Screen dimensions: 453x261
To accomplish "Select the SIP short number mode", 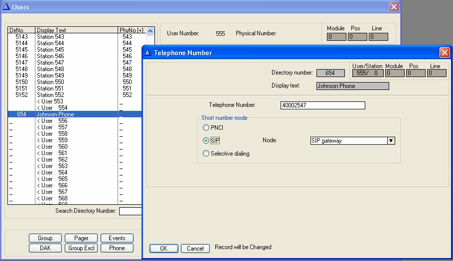I will (206, 141).
